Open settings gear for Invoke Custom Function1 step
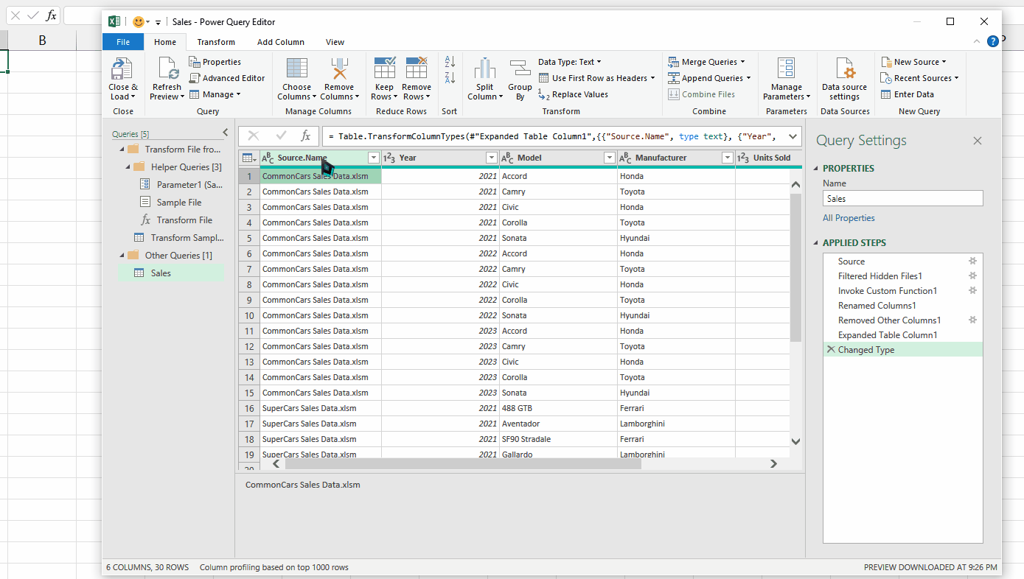Image resolution: width=1024 pixels, height=579 pixels. [x=972, y=290]
